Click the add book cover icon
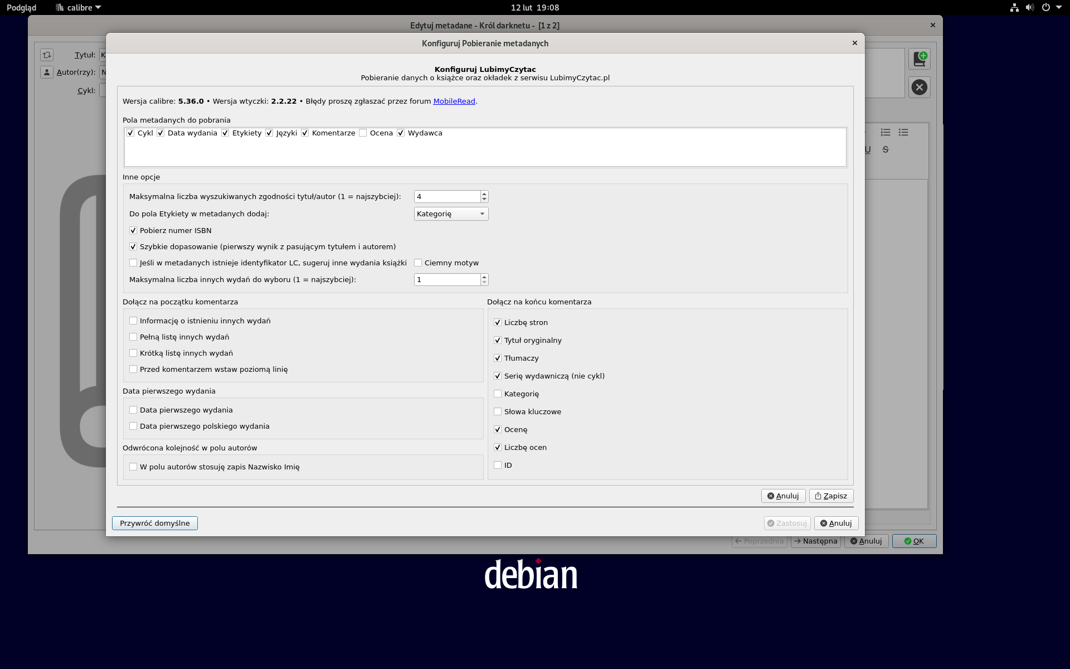 [x=919, y=59]
